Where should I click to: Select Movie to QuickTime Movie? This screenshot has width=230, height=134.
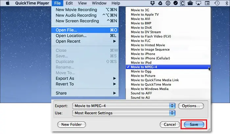click(x=168, y=85)
